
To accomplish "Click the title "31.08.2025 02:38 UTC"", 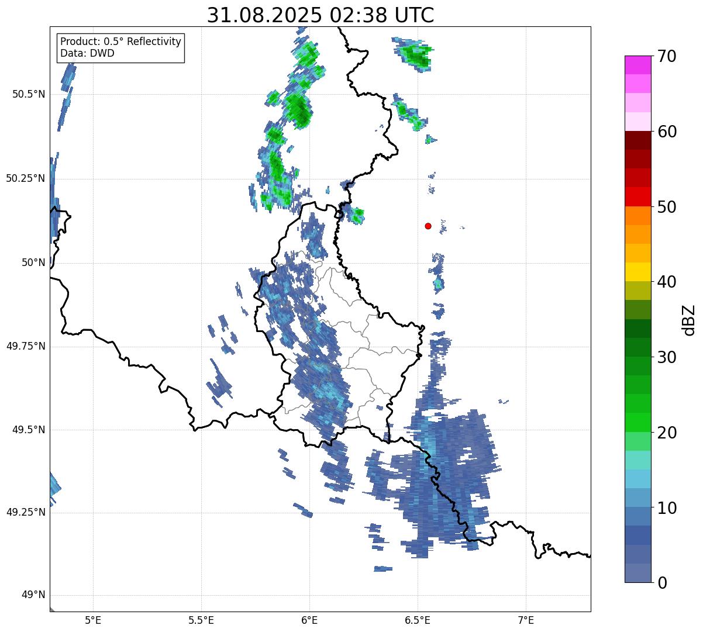I will coord(321,15).
